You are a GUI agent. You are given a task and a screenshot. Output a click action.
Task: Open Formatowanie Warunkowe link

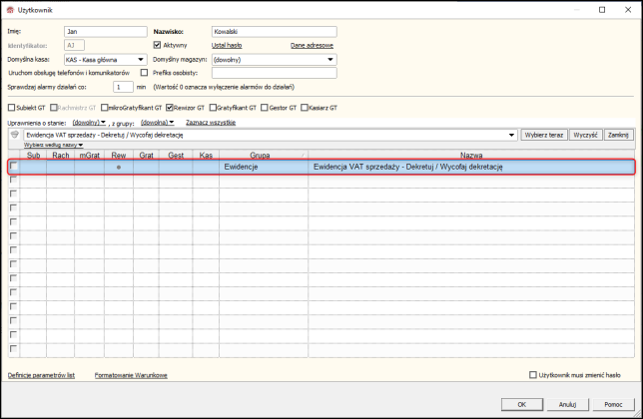(131, 375)
